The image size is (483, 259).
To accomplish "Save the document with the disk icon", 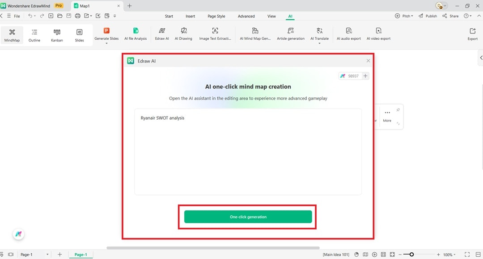I will (x=69, y=16).
